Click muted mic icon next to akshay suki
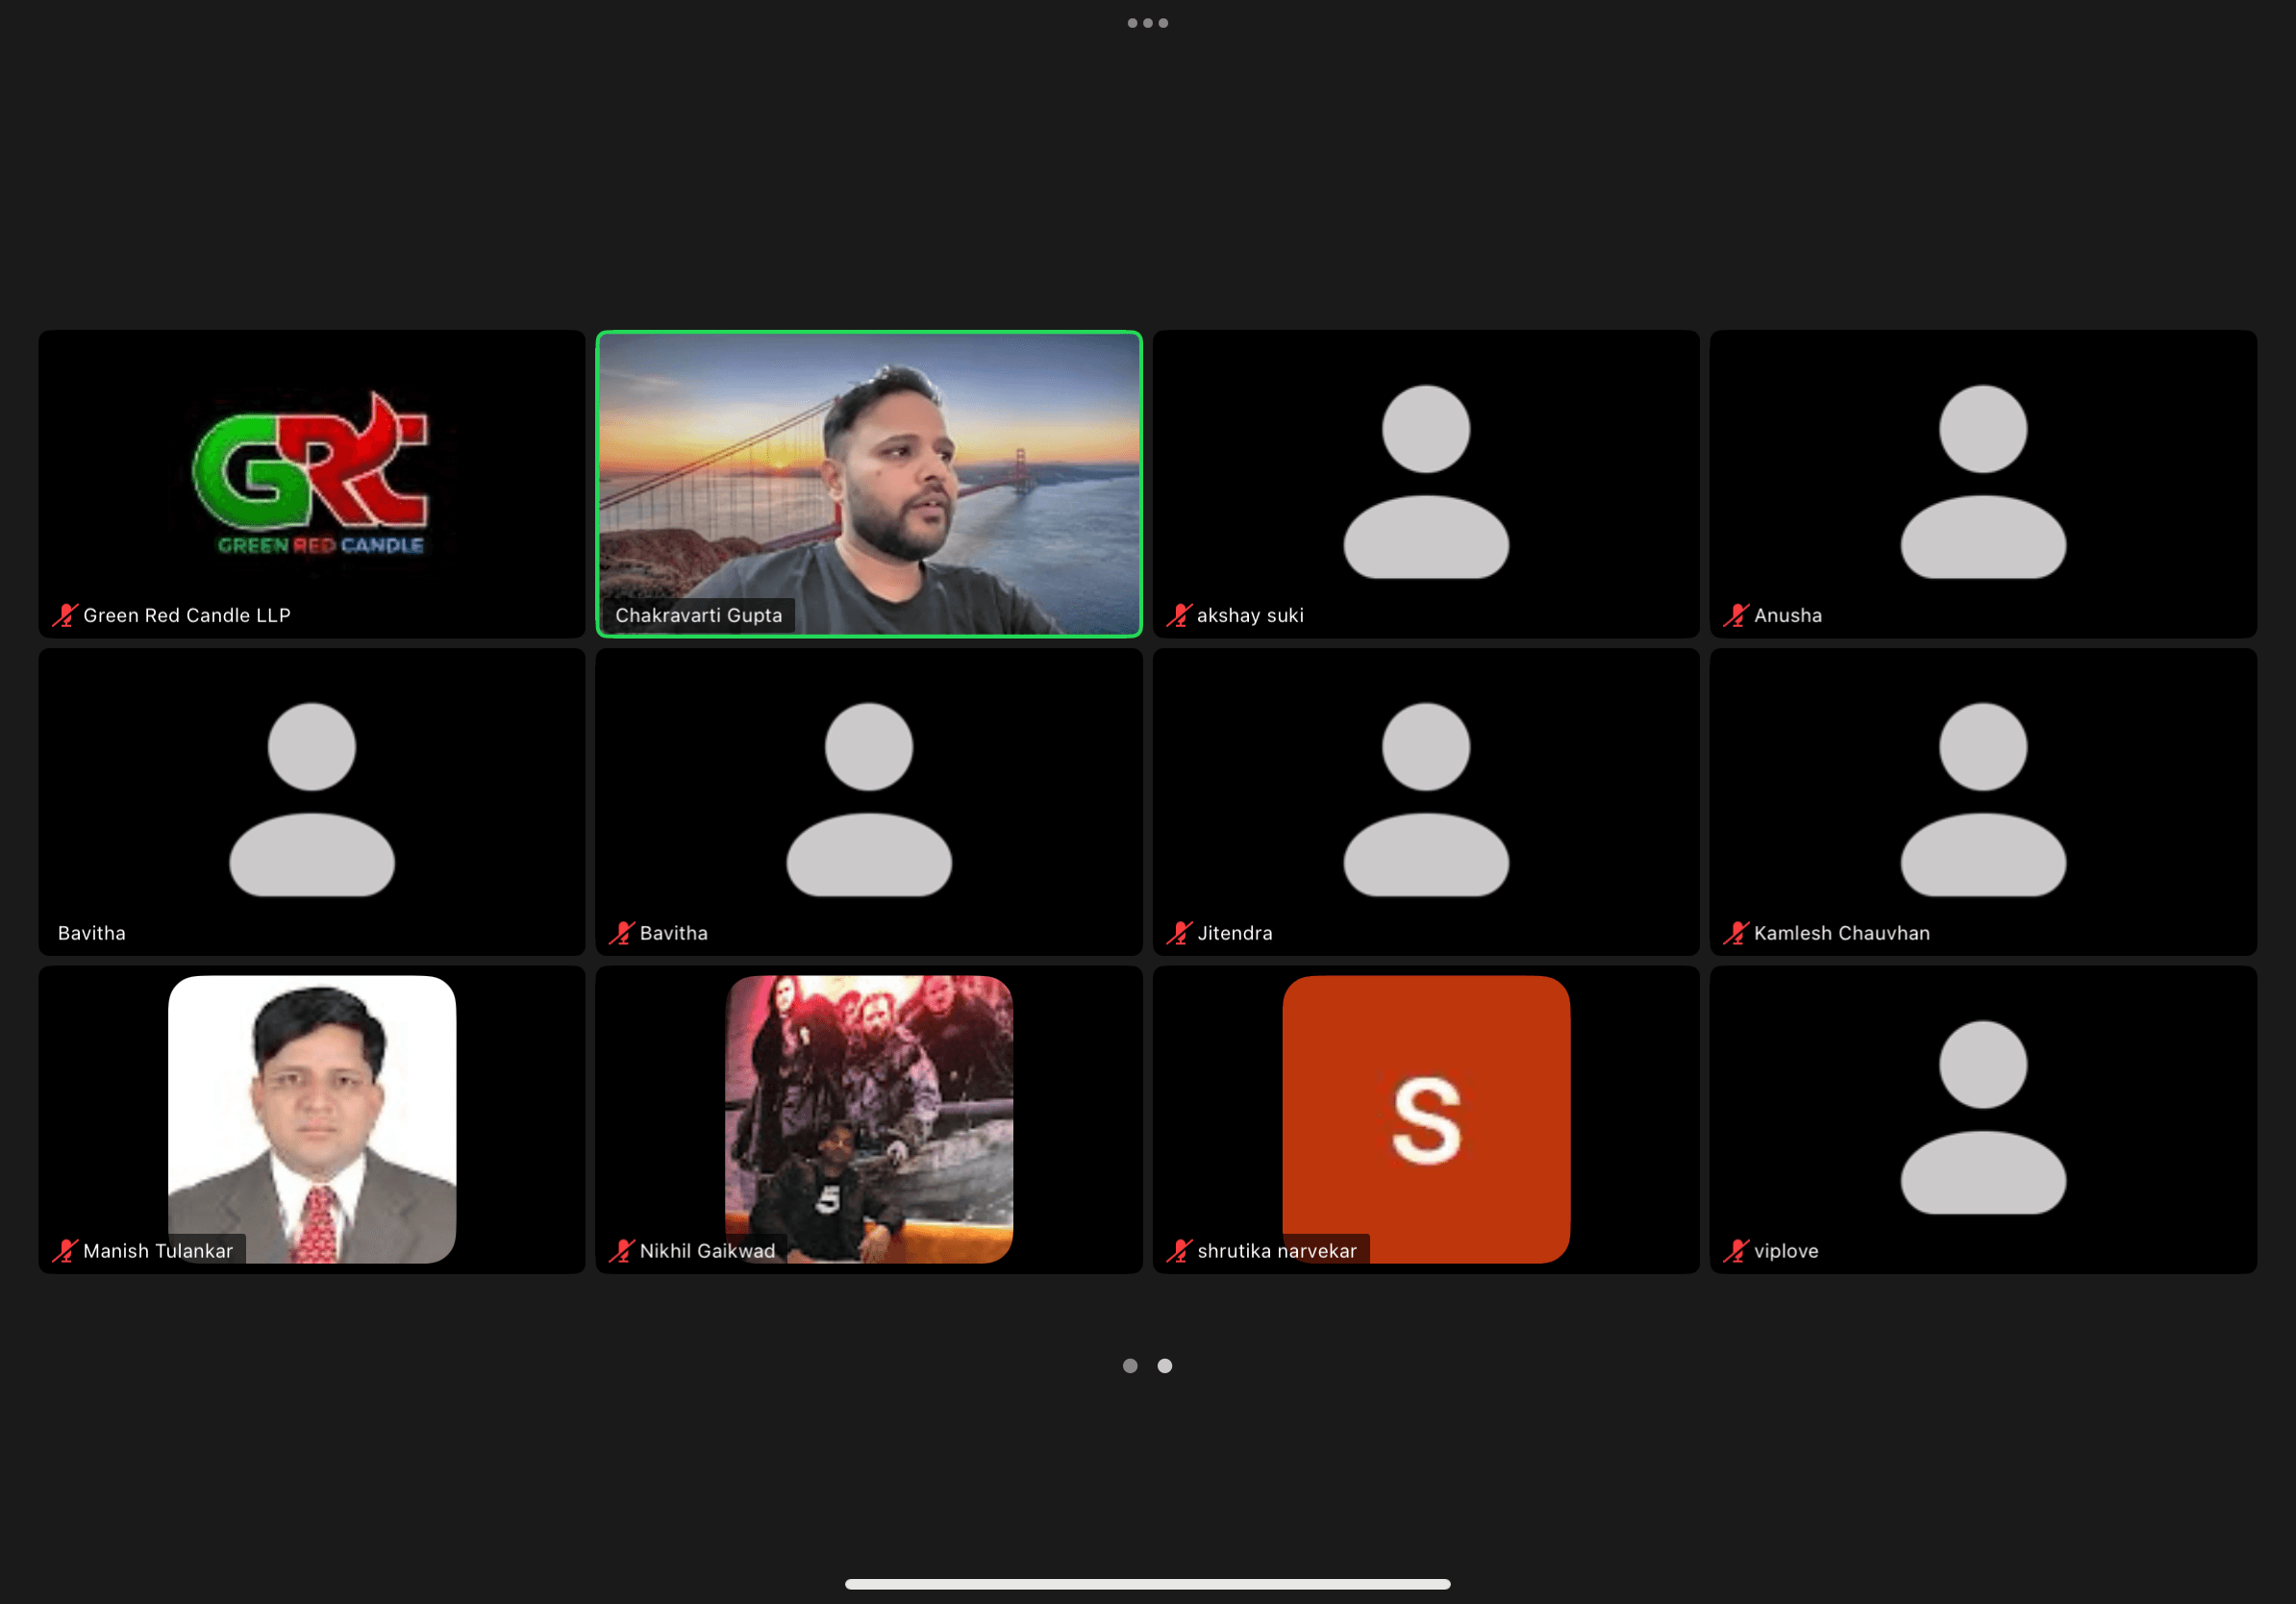Screen dimensions: 2296x1604 (x=1179, y=615)
